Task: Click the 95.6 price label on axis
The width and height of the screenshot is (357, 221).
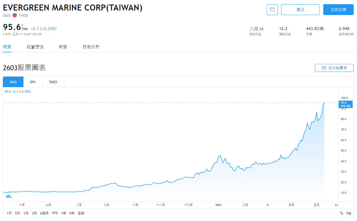Action: [345, 104]
